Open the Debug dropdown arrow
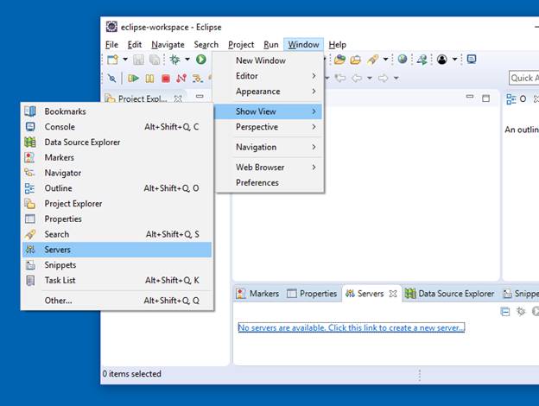The image size is (539, 406). pos(187,60)
